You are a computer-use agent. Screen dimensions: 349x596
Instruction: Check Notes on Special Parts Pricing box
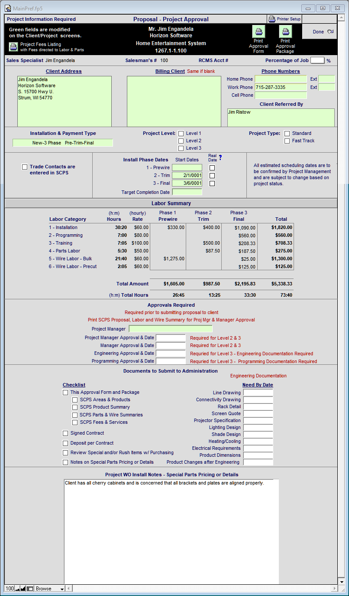coord(65,462)
